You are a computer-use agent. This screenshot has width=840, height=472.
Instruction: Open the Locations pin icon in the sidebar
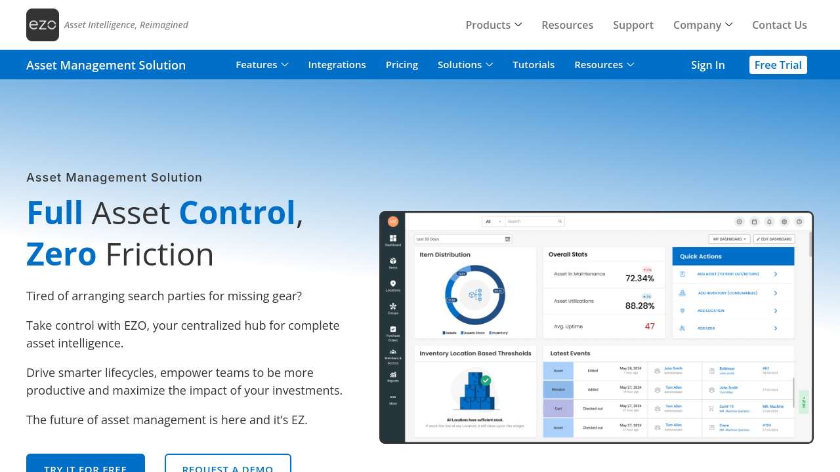click(x=393, y=285)
